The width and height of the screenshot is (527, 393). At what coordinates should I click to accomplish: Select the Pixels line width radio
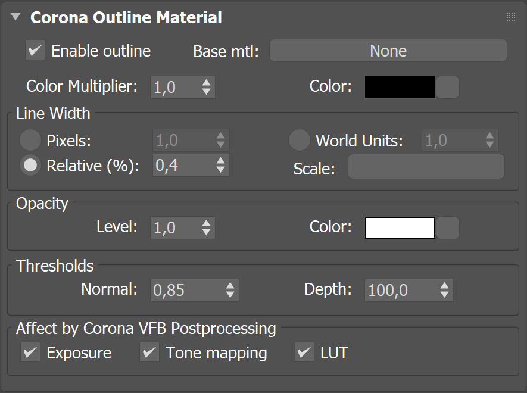pos(30,140)
